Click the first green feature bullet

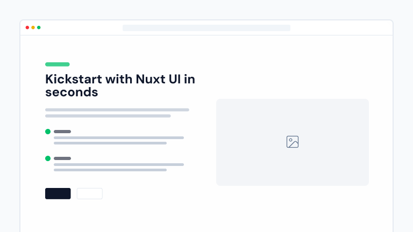point(48,132)
